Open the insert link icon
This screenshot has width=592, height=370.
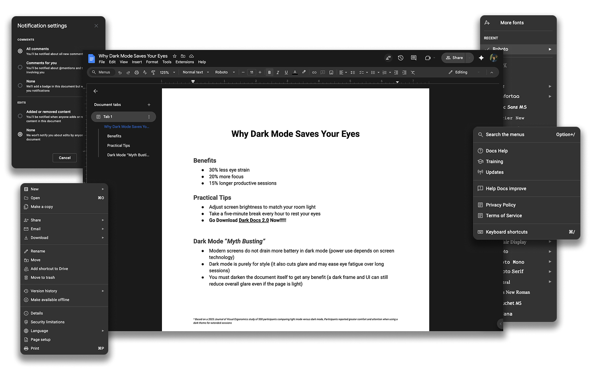315,72
